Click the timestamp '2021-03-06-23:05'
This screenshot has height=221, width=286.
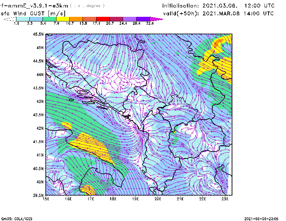pyautogui.click(x=261, y=219)
